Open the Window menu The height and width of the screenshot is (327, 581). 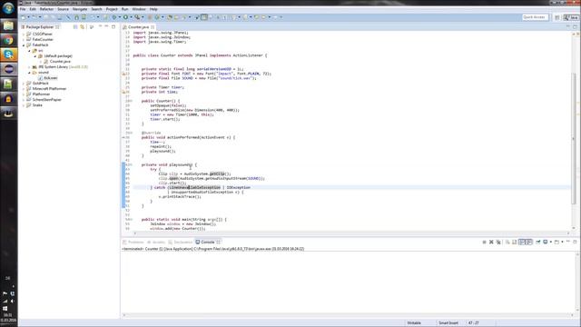click(x=139, y=9)
